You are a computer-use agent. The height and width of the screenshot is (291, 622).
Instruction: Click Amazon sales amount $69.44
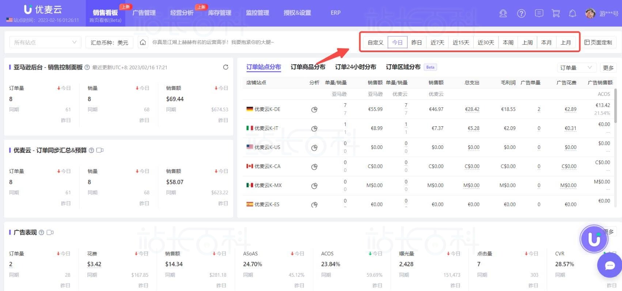(175, 99)
